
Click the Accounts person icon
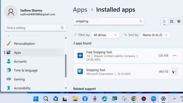click(9, 61)
